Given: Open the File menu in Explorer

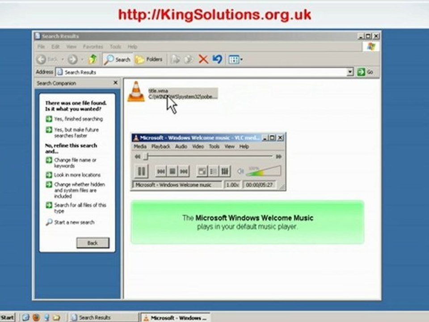Looking at the screenshot, I should point(41,47).
